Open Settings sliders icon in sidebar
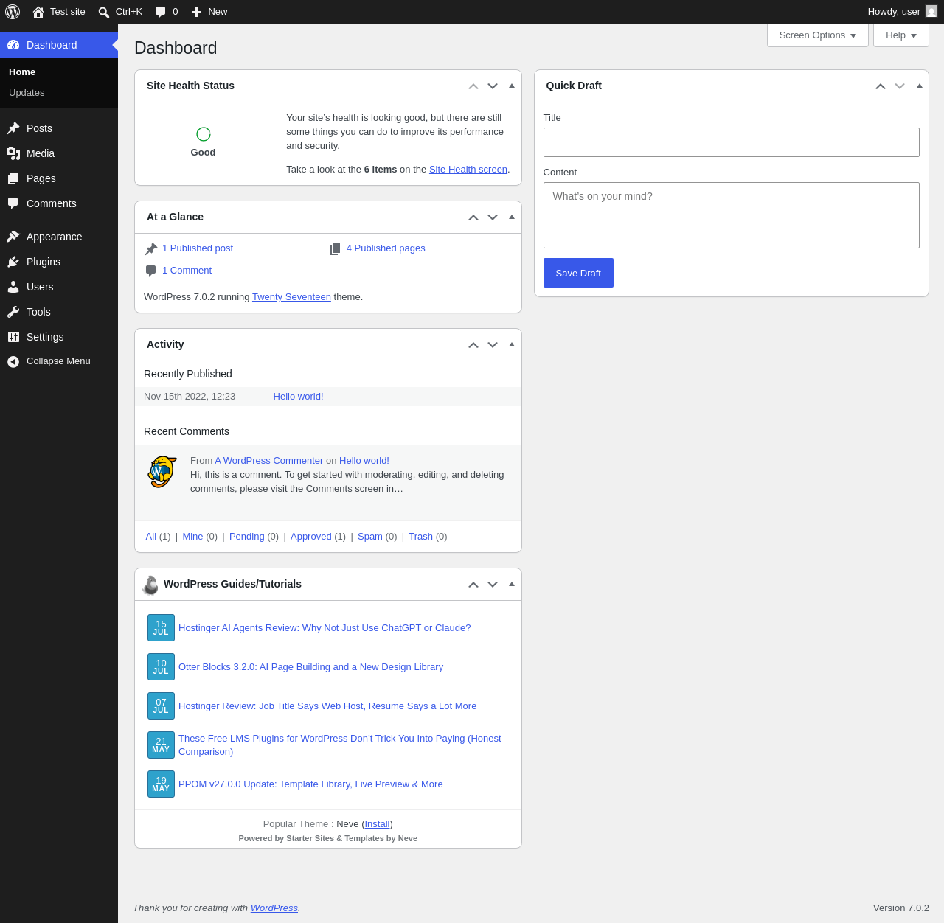Image resolution: width=944 pixels, height=923 pixels. [13, 337]
